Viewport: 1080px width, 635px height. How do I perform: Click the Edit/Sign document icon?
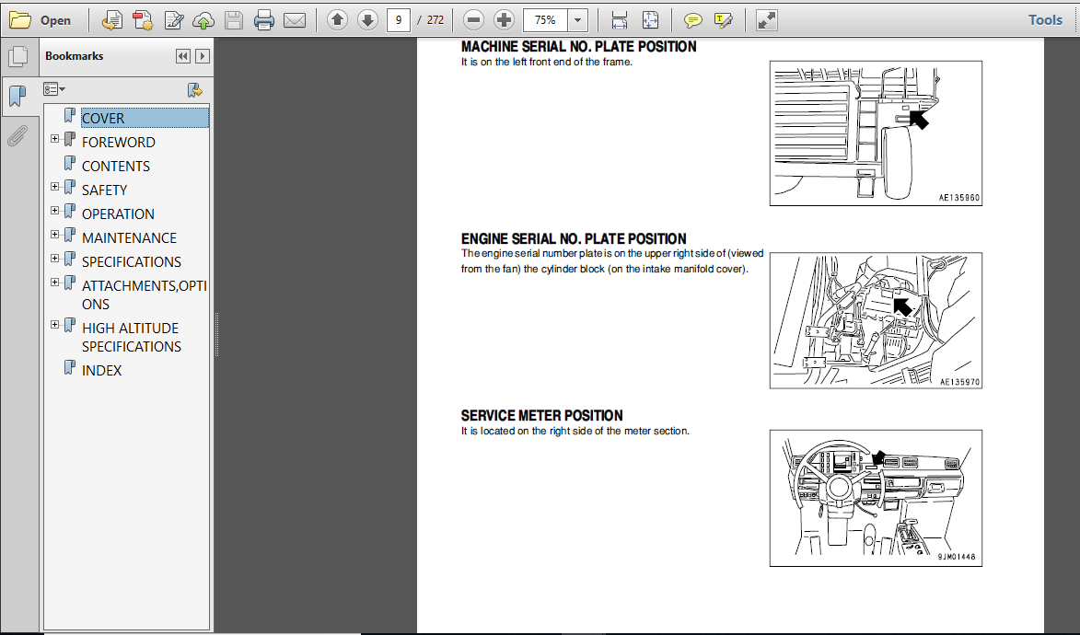click(x=174, y=20)
